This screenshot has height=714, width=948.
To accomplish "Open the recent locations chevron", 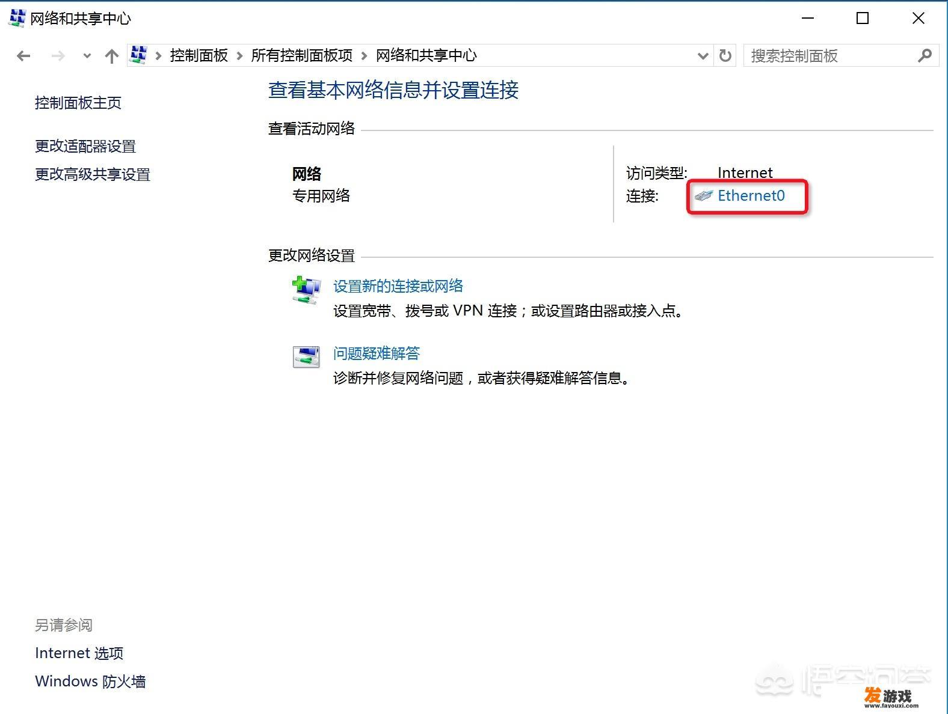I will coord(87,56).
